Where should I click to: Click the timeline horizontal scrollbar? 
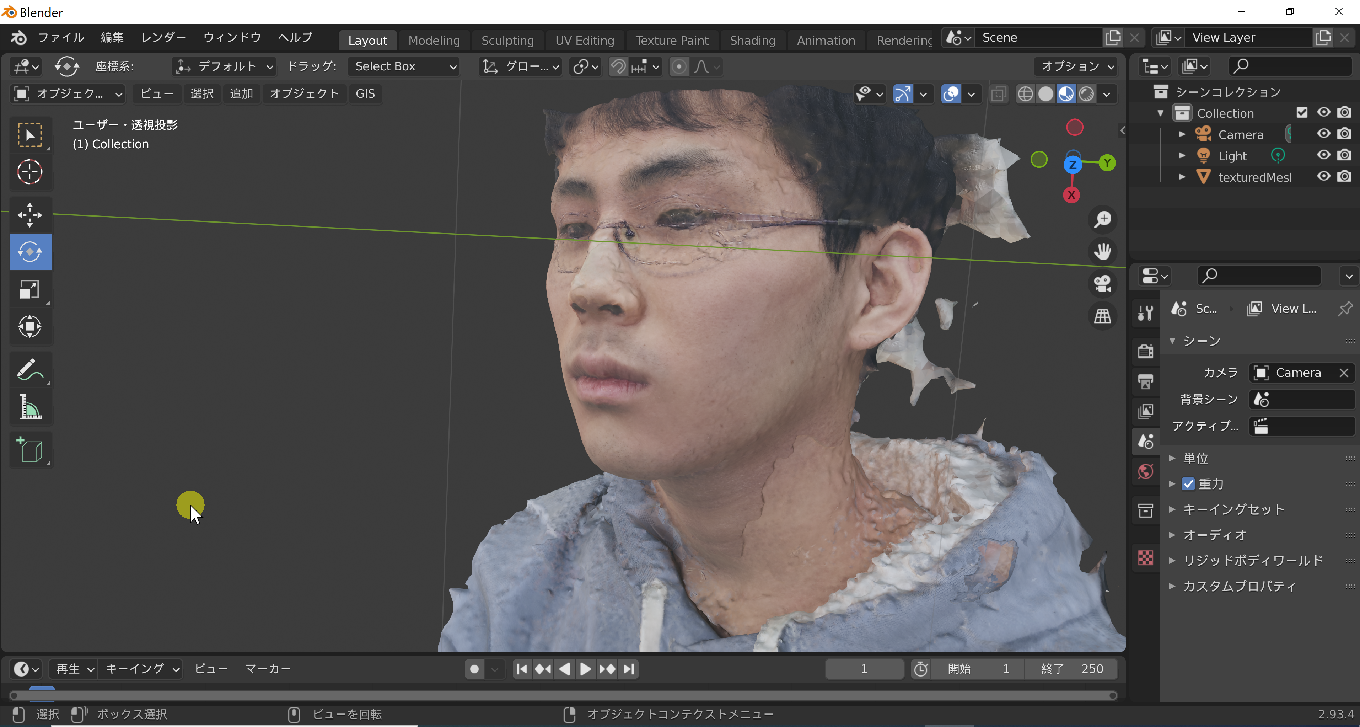tap(563, 695)
